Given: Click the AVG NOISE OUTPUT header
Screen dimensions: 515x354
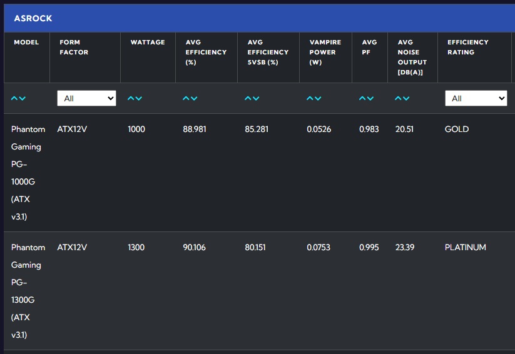Looking at the screenshot, I should click(412, 57).
